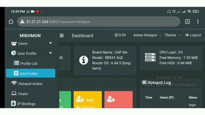Click the MIKHMON brand title
The height and width of the screenshot is (115, 205).
point(30,35)
